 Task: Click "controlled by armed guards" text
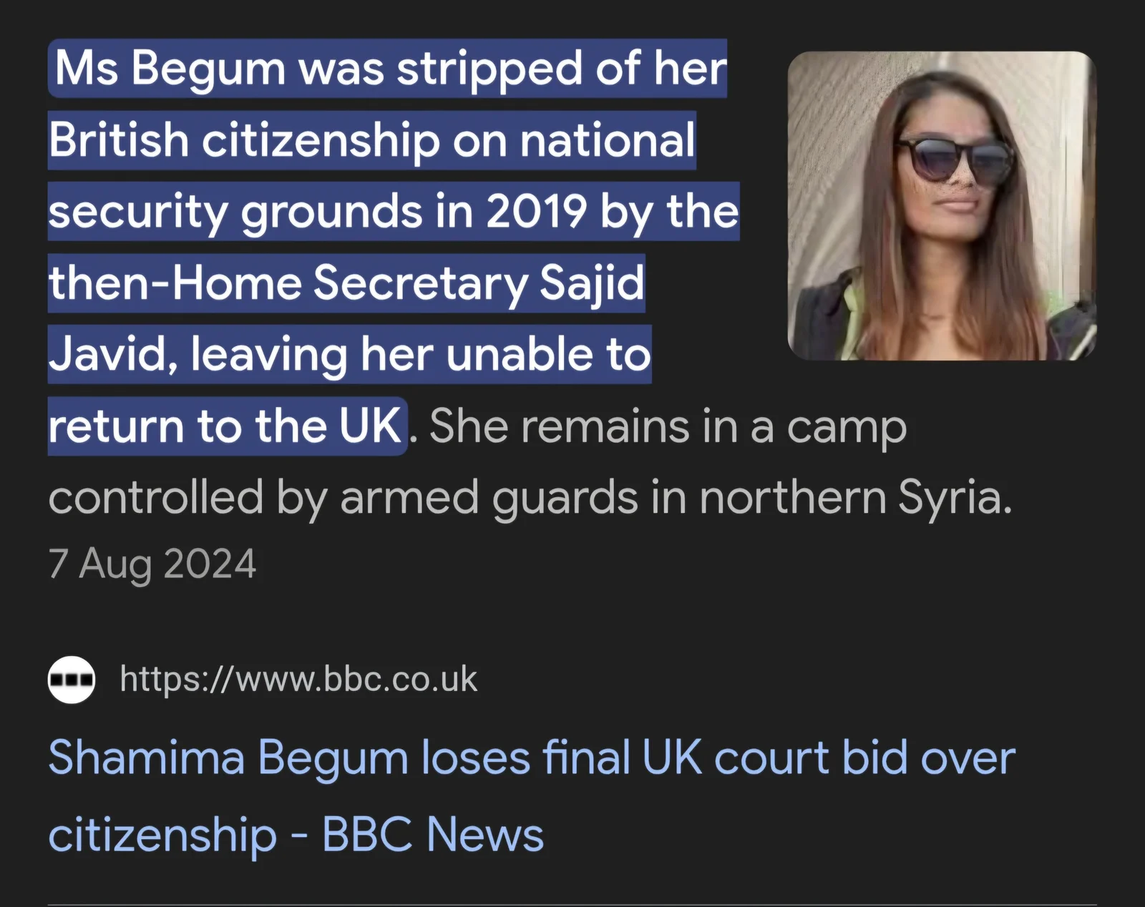342,498
